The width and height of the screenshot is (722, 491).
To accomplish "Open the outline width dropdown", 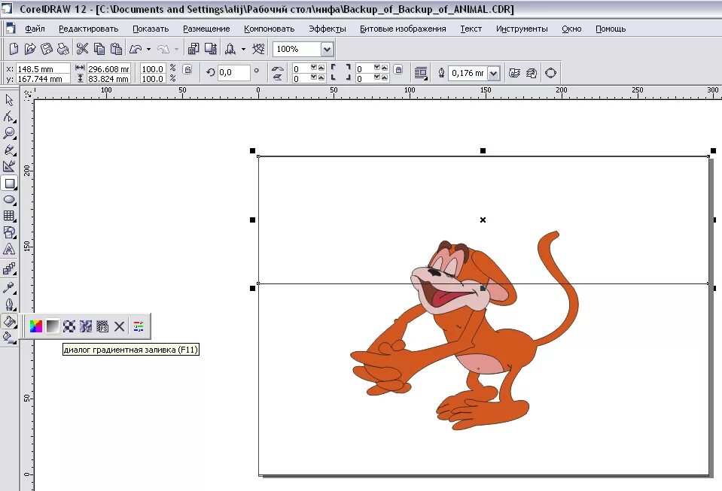I will click(494, 73).
